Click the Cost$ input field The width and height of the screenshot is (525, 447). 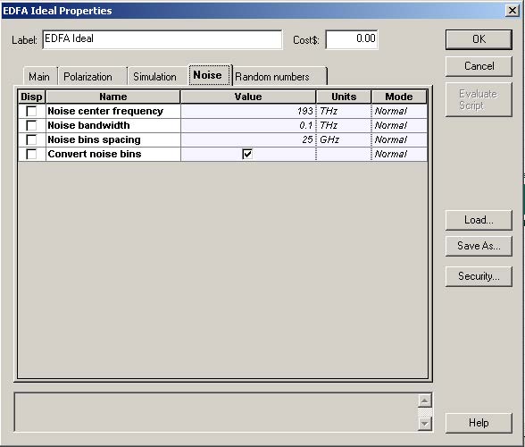352,39
